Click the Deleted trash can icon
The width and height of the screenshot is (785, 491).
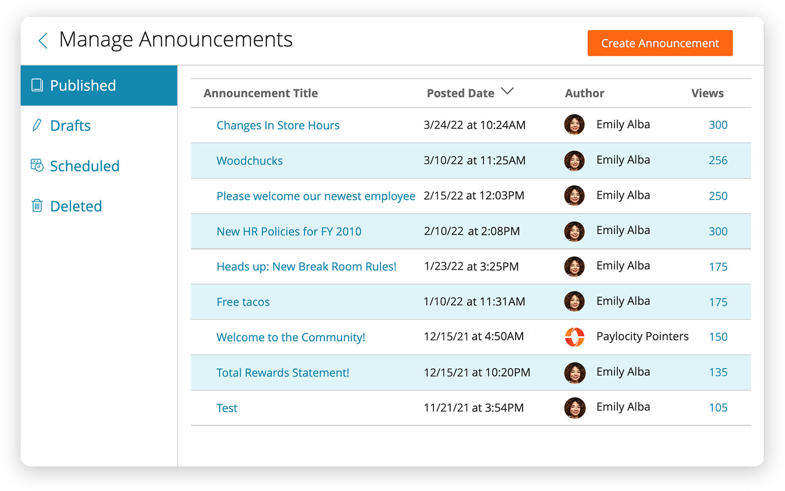(37, 205)
